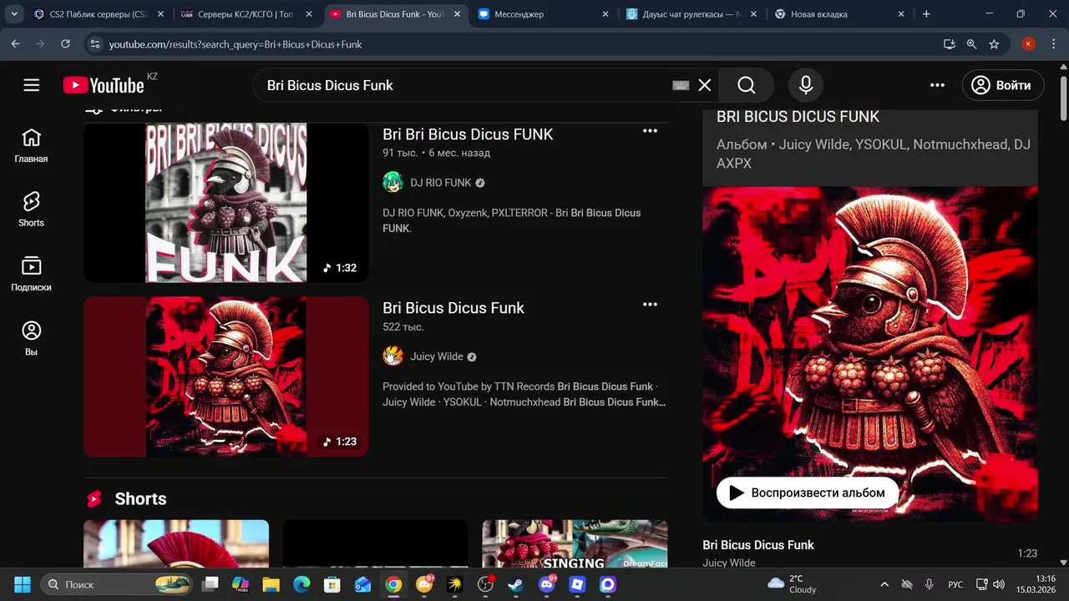
Task: Close the Новая вкладка tab
Action: point(901,14)
